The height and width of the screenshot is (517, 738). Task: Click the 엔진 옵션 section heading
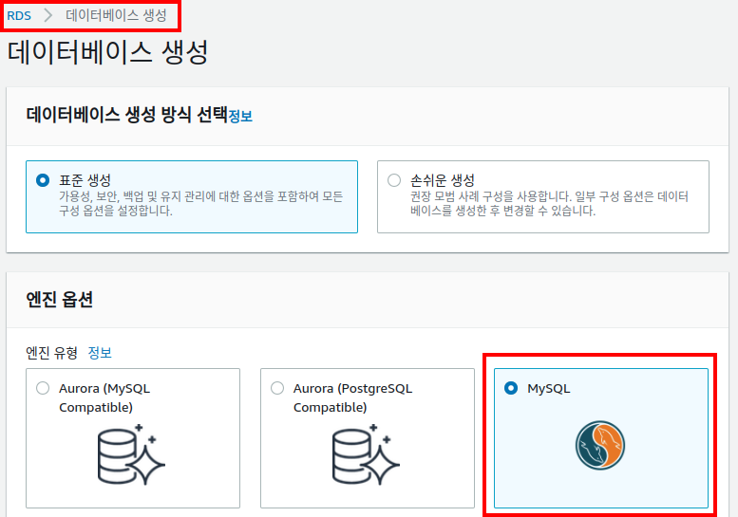click(59, 300)
